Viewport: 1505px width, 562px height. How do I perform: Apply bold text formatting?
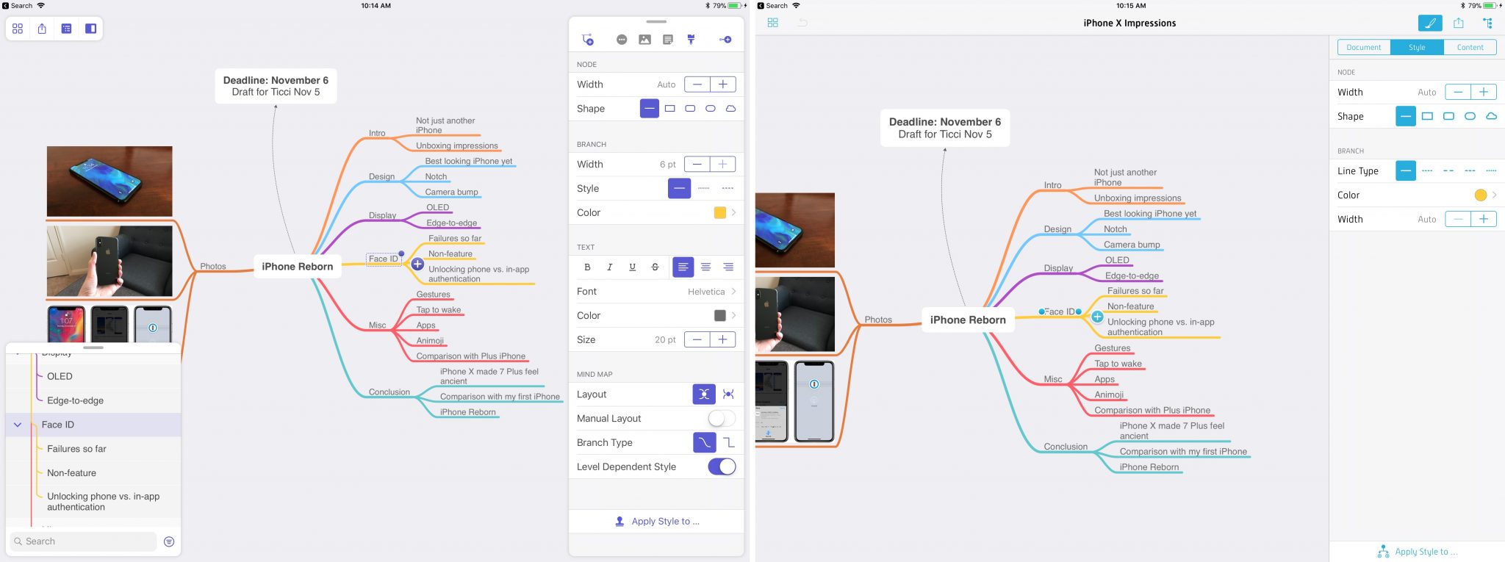pos(587,267)
